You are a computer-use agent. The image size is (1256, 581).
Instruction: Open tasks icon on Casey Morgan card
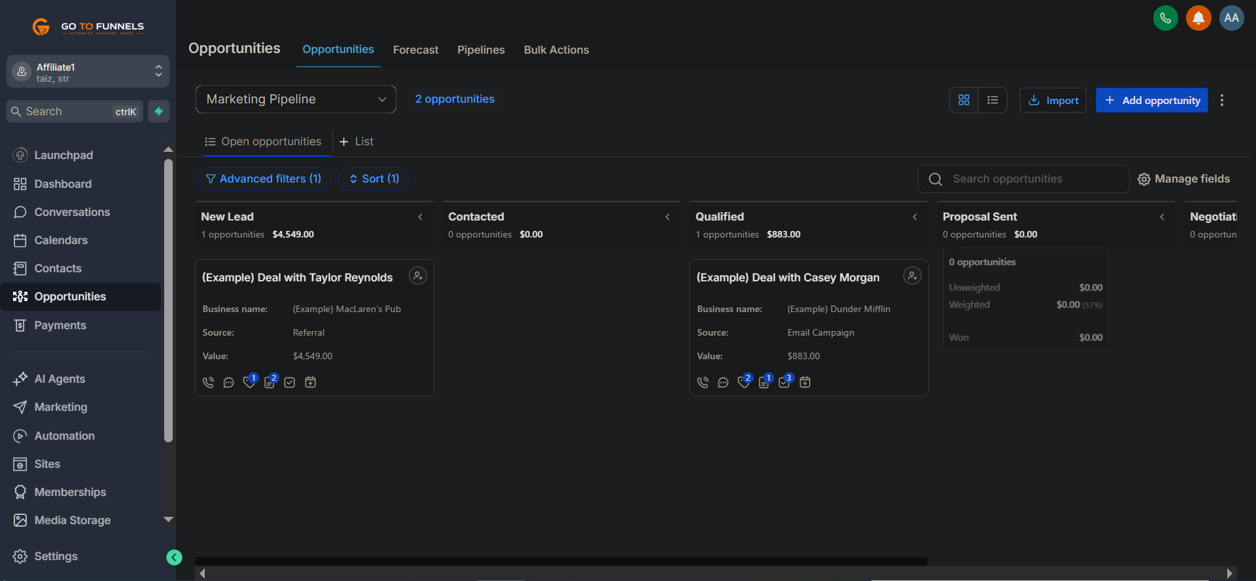coord(784,381)
